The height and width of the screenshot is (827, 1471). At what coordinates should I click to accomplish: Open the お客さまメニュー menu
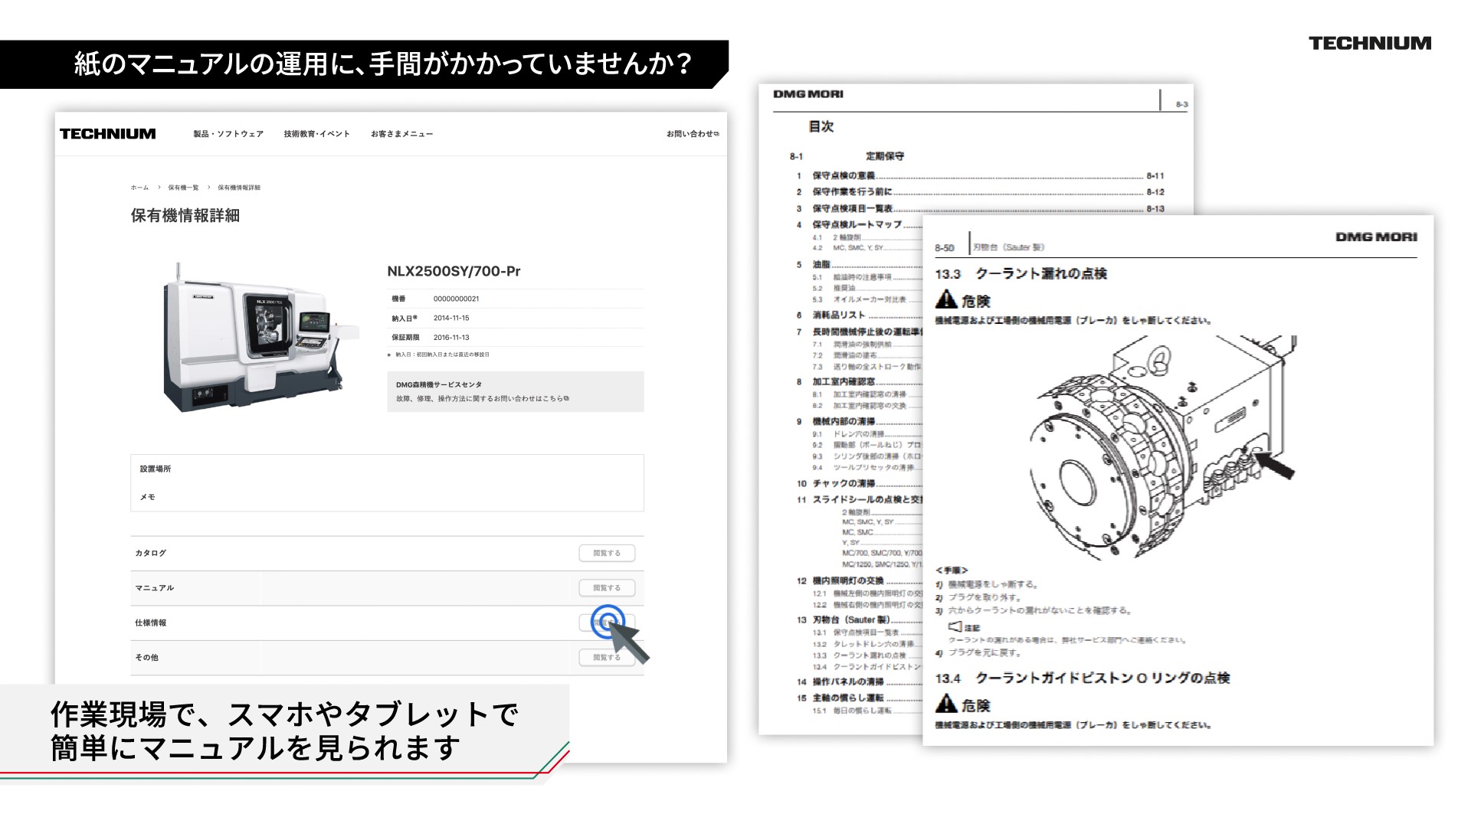click(x=401, y=134)
